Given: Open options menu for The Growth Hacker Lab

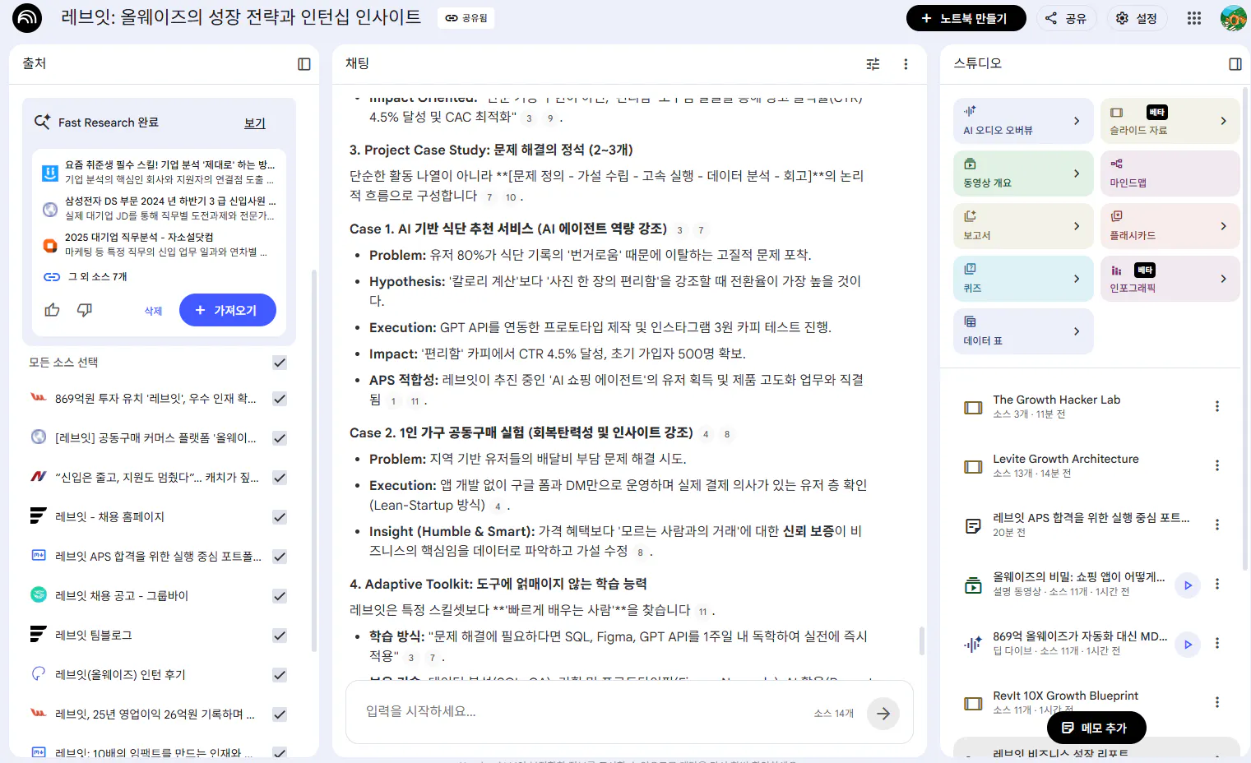Looking at the screenshot, I should [1217, 406].
